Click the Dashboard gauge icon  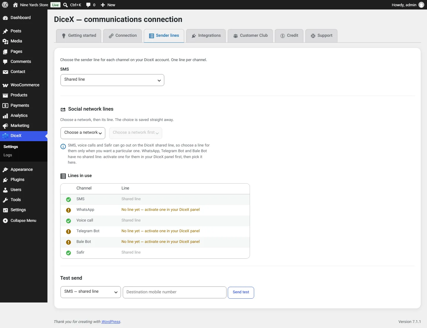pyautogui.click(x=5, y=18)
